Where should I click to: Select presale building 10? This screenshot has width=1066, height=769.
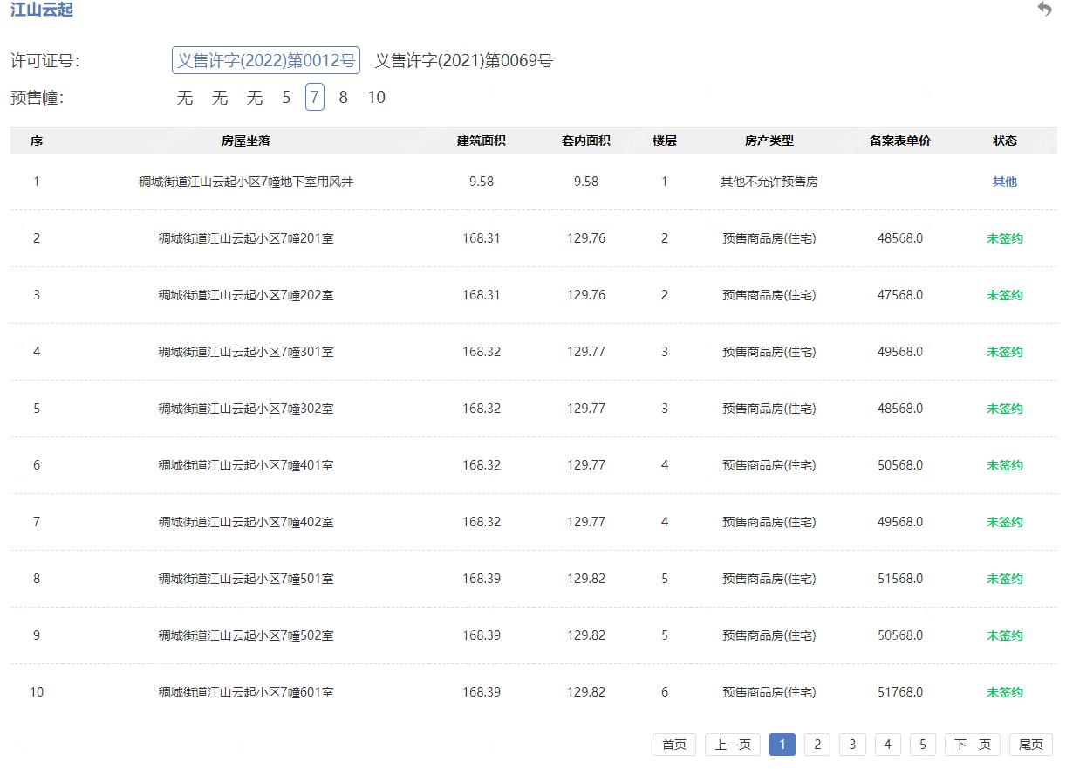(376, 97)
